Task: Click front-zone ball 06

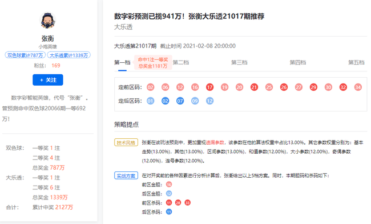Action: [165, 87]
